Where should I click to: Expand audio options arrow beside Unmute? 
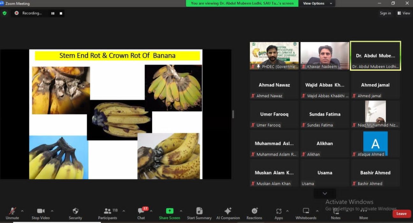pos(22,211)
